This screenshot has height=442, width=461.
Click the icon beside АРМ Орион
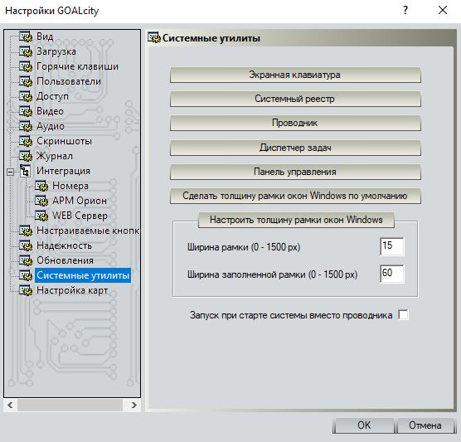[x=41, y=202]
